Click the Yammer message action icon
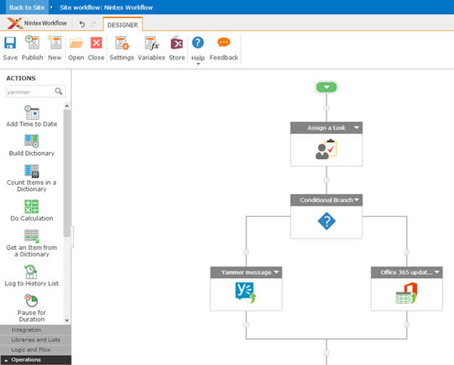Image resolution: width=454 pixels, height=365 pixels. [246, 293]
